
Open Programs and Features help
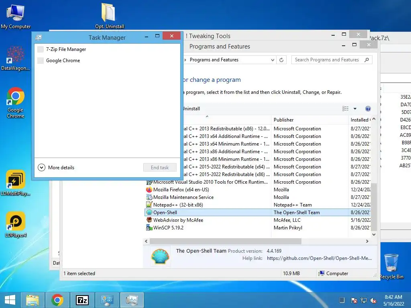(368, 109)
